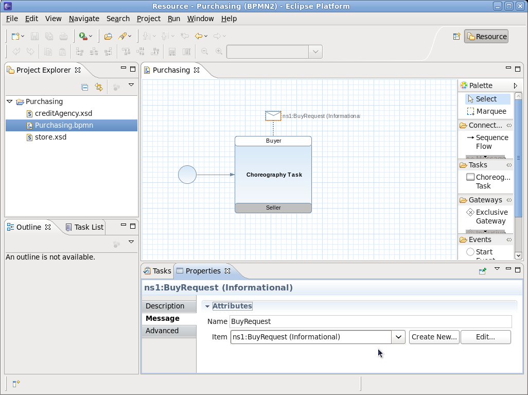
Task: Click the New wizard toolbar icon
Action: [x=15, y=36]
